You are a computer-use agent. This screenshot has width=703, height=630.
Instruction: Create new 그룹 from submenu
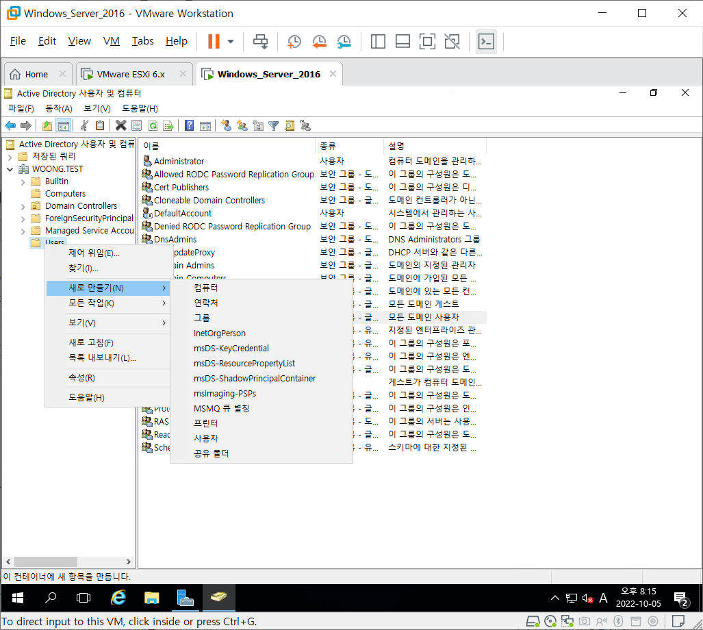click(261, 318)
